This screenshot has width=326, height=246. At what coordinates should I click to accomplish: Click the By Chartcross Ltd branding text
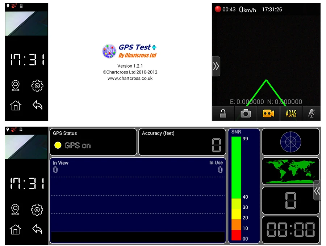(137, 55)
